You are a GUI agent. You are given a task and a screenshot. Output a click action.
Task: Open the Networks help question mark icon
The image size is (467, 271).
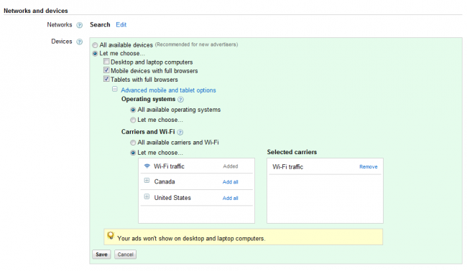coord(79,25)
